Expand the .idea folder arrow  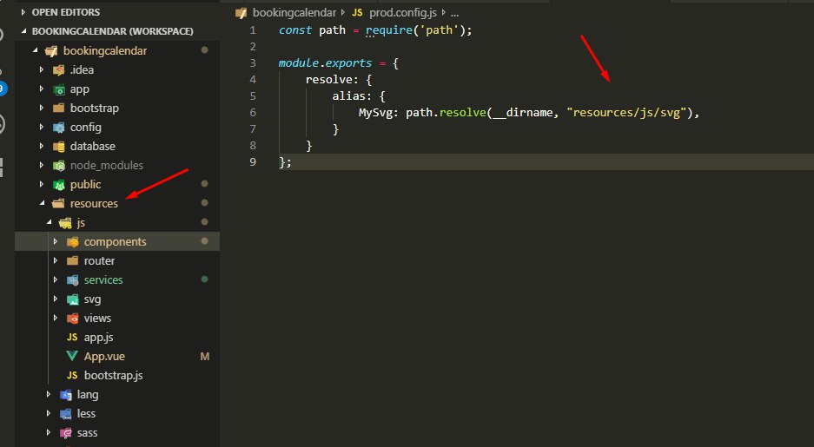tap(42, 70)
